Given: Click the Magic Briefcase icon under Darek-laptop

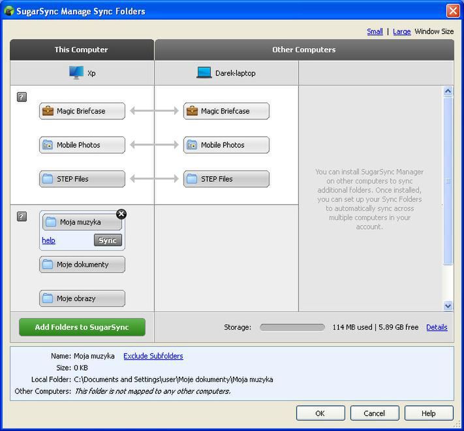Looking at the screenshot, I should tap(192, 111).
